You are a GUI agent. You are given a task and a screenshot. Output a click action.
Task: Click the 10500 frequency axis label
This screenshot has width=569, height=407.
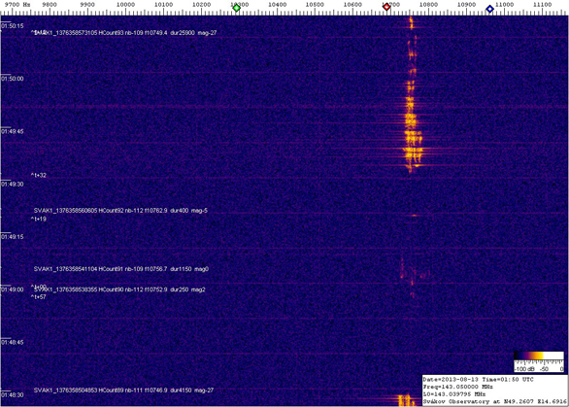click(315, 5)
